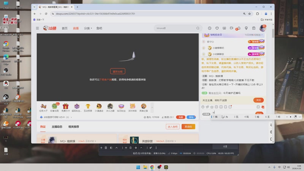
Task: Open a new Chrome tab
Action: (78, 7)
